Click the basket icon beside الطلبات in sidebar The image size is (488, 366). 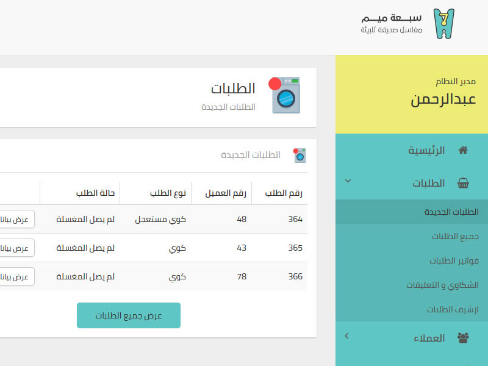point(463,183)
